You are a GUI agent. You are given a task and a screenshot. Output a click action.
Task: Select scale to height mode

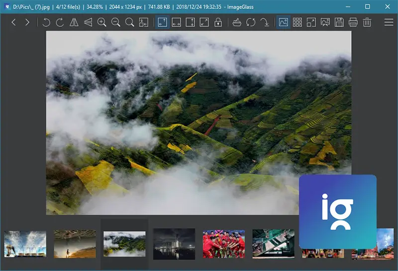tap(191, 22)
